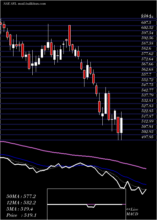Click the 587.58 price axis label
The height and width of the screenshot is (220, 157).
click(147, 43)
